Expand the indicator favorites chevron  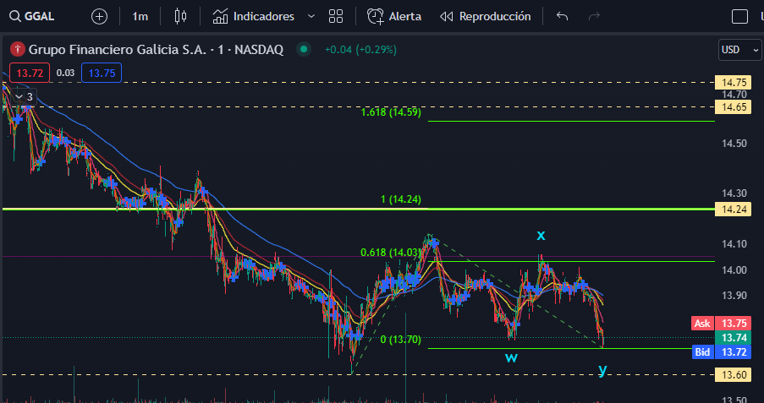pos(311,17)
